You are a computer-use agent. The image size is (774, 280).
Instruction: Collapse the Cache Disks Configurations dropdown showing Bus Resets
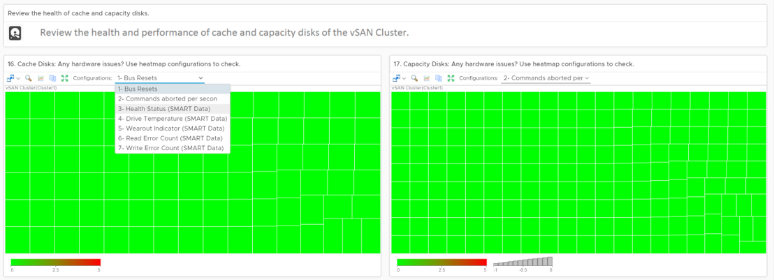click(159, 78)
